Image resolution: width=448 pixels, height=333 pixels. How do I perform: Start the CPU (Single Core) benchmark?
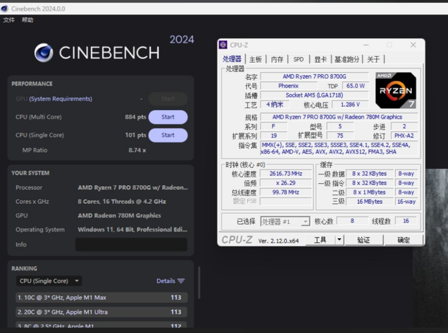[x=168, y=135]
